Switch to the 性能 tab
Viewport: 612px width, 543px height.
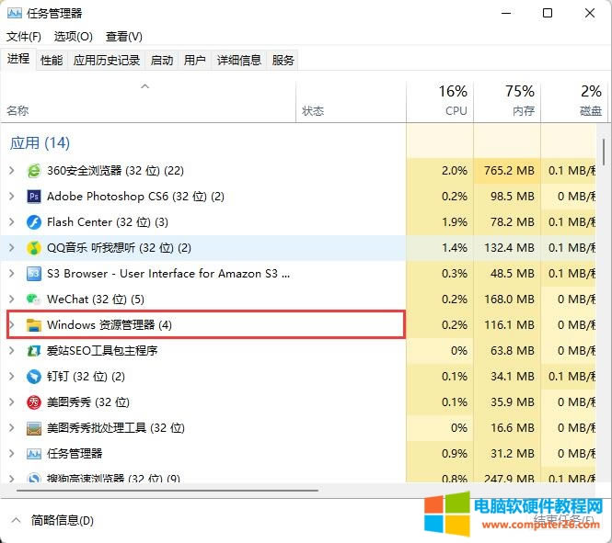[52, 61]
